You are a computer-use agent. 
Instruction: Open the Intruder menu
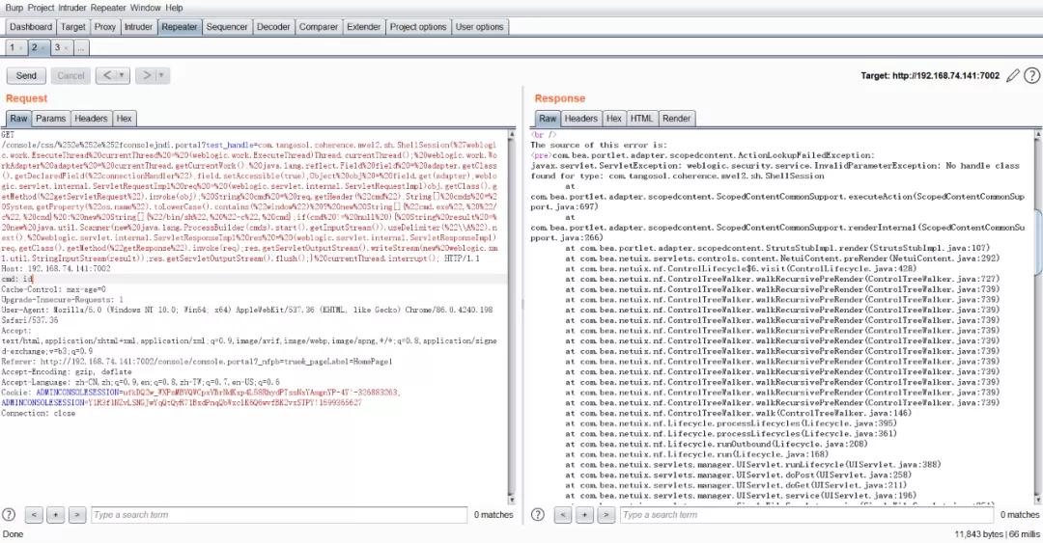coord(71,8)
